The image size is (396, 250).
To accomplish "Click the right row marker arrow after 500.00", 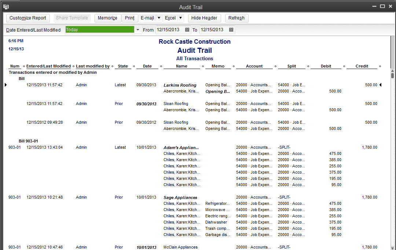I will tap(380, 85).
